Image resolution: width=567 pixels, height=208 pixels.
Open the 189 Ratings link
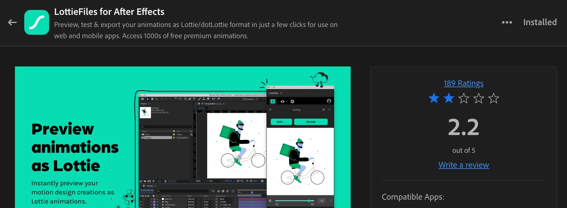click(463, 83)
